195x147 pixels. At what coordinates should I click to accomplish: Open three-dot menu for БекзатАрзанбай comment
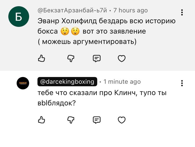pos(182,12)
